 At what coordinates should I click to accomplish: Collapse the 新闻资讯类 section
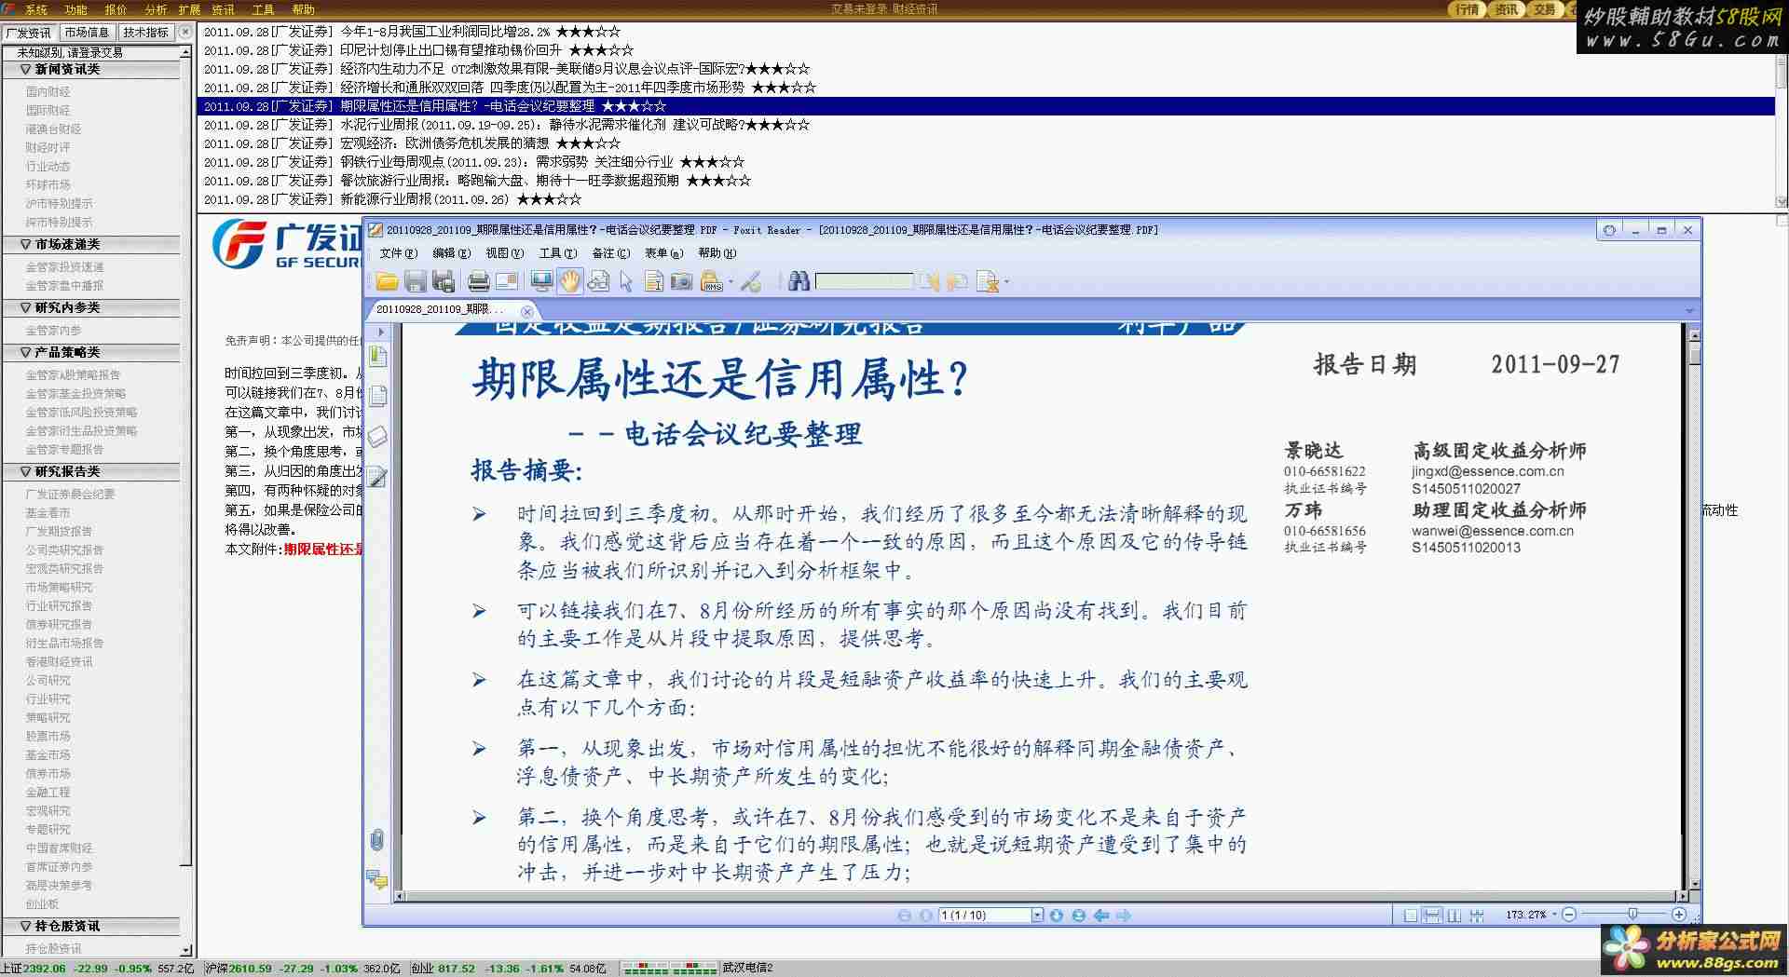(25, 69)
